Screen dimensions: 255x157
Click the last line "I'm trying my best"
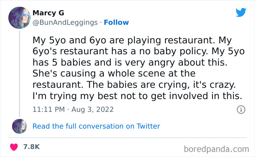pos(137,96)
